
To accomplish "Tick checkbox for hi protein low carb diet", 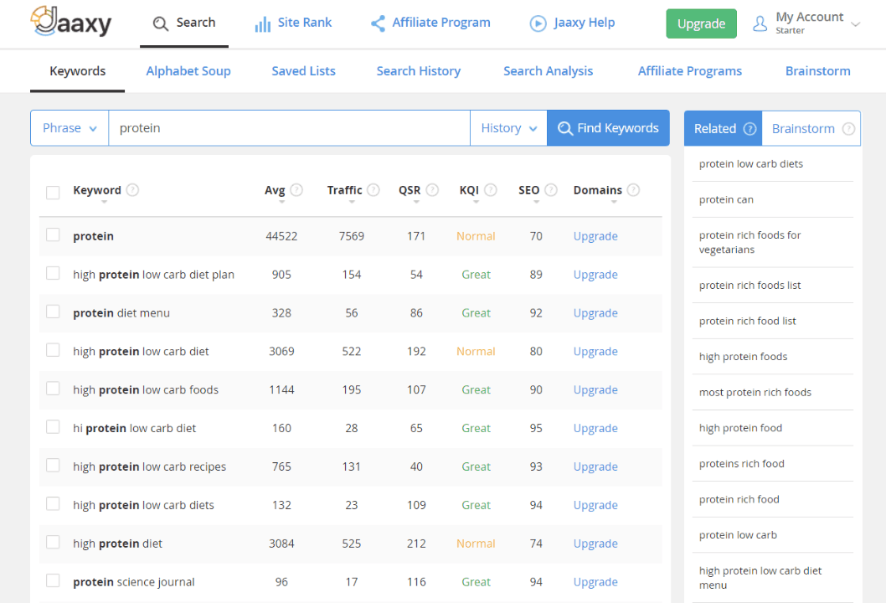I will (x=53, y=426).
